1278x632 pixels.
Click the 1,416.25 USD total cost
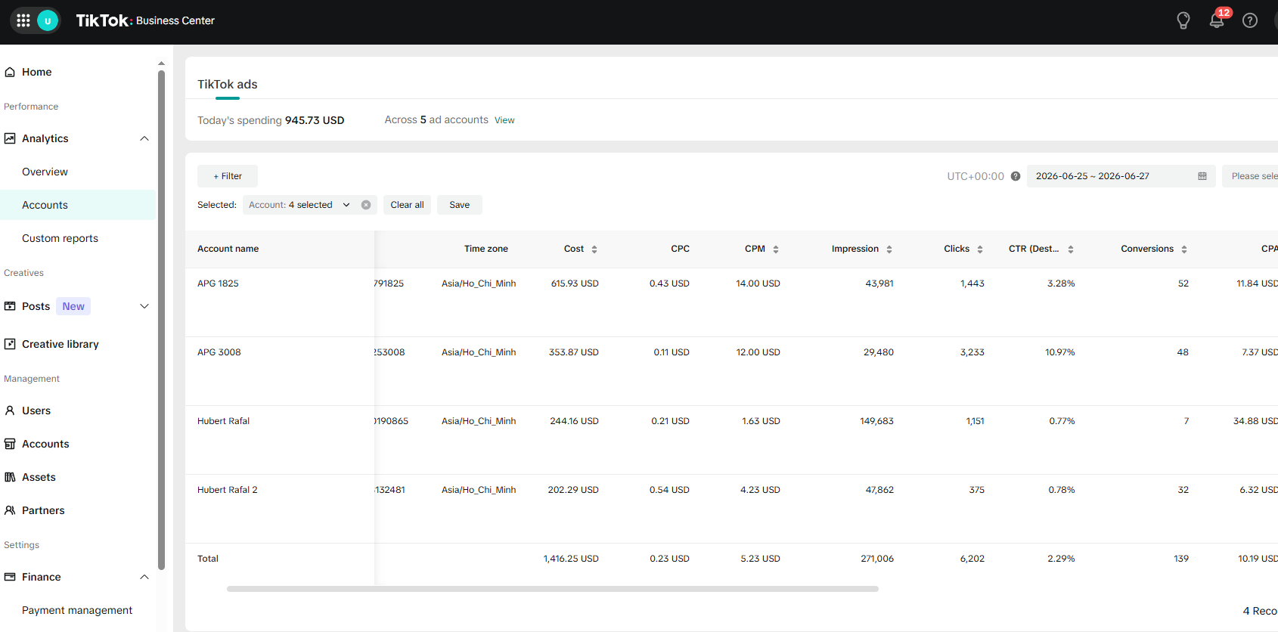point(571,559)
